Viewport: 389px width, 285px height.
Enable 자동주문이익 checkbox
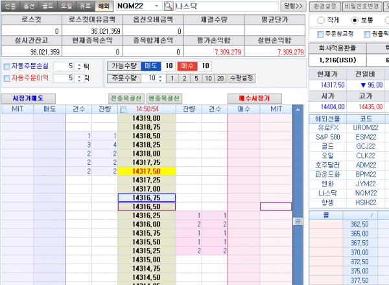point(6,78)
